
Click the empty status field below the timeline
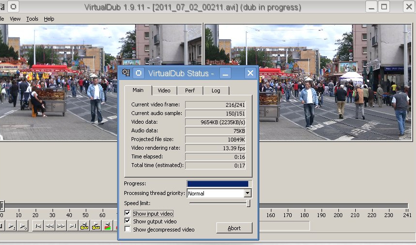[284, 226]
